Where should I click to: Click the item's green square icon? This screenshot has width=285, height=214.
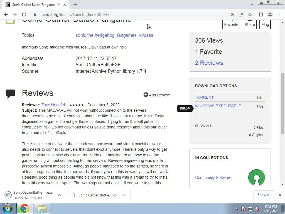tap(10, 21)
